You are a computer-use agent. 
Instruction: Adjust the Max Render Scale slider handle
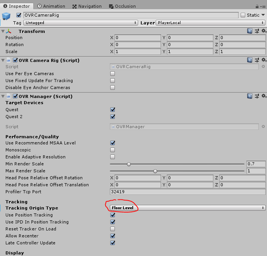point(155,171)
